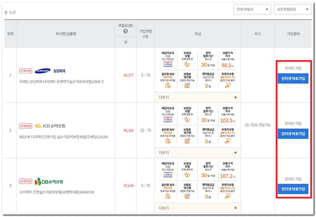The height and width of the screenshot is (217, 316).
Task: Click the premium 46,365
Action: [x=128, y=130]
